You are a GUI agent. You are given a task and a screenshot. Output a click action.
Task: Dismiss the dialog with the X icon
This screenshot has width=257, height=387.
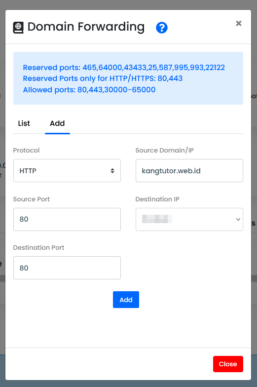coord(239,23)
